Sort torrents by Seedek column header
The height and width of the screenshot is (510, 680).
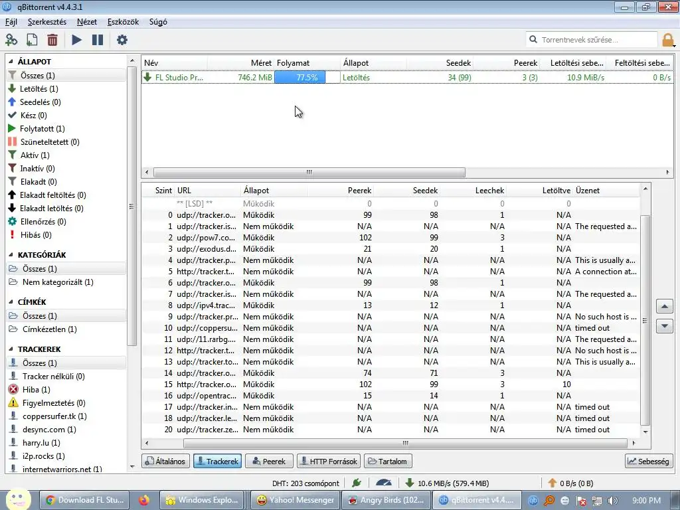click(x=440, y=63)
